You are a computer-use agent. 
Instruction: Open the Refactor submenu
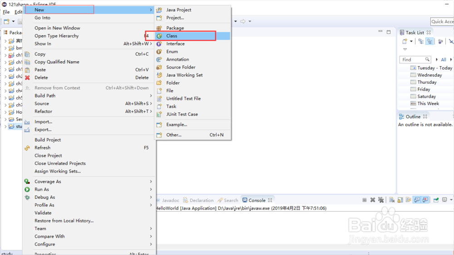(x=89, y=111)
